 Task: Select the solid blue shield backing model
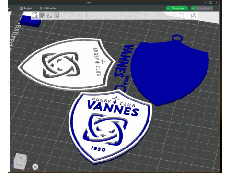pos(170,71)
